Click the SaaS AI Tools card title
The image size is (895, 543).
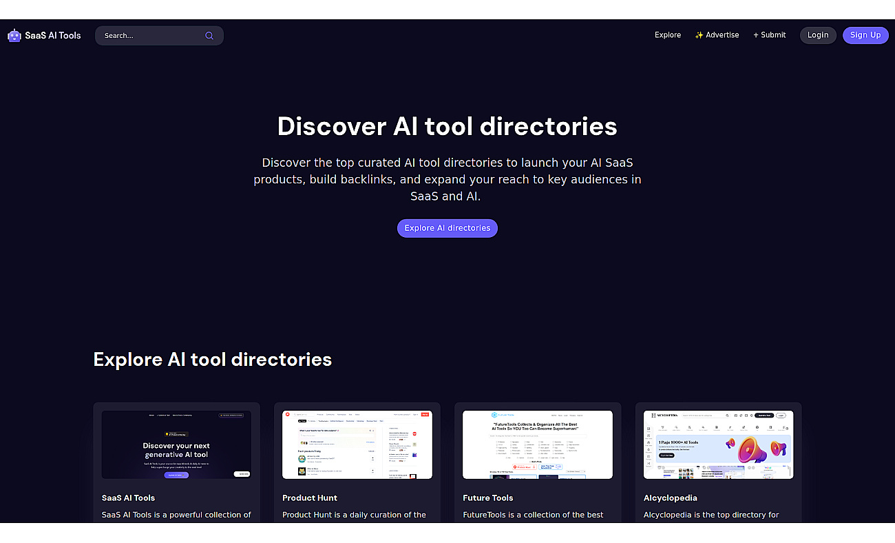[129, 498]
